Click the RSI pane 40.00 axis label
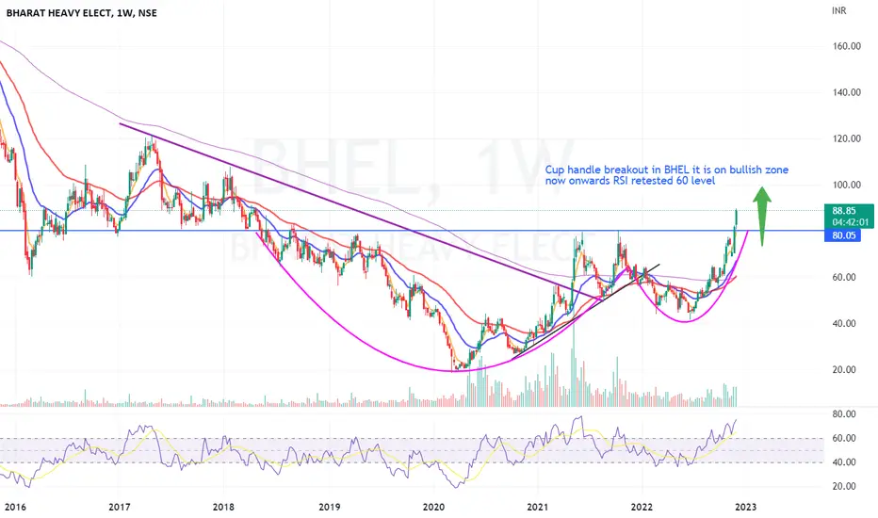The height and width of the screenshot is (518, 878). 844,462
